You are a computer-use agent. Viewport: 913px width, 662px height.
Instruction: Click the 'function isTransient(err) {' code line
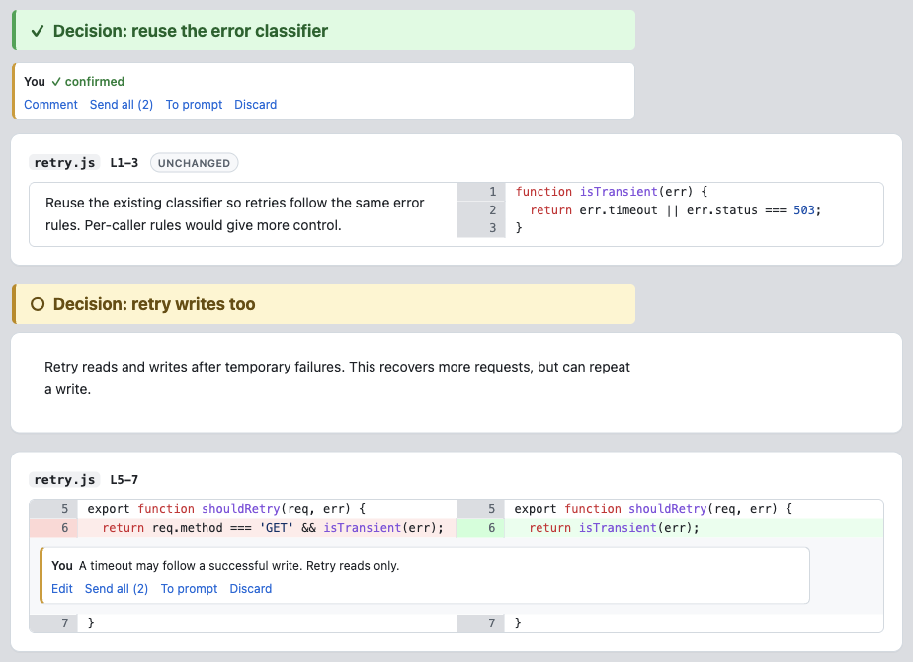[612, 192]
